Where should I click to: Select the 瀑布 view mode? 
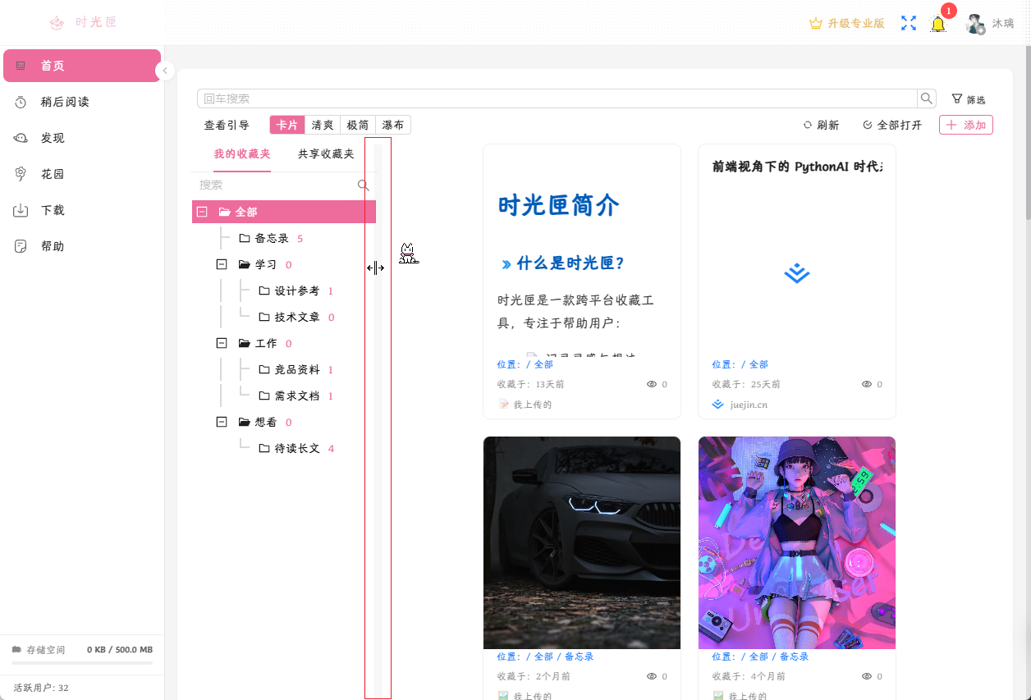tap(392, 125)
